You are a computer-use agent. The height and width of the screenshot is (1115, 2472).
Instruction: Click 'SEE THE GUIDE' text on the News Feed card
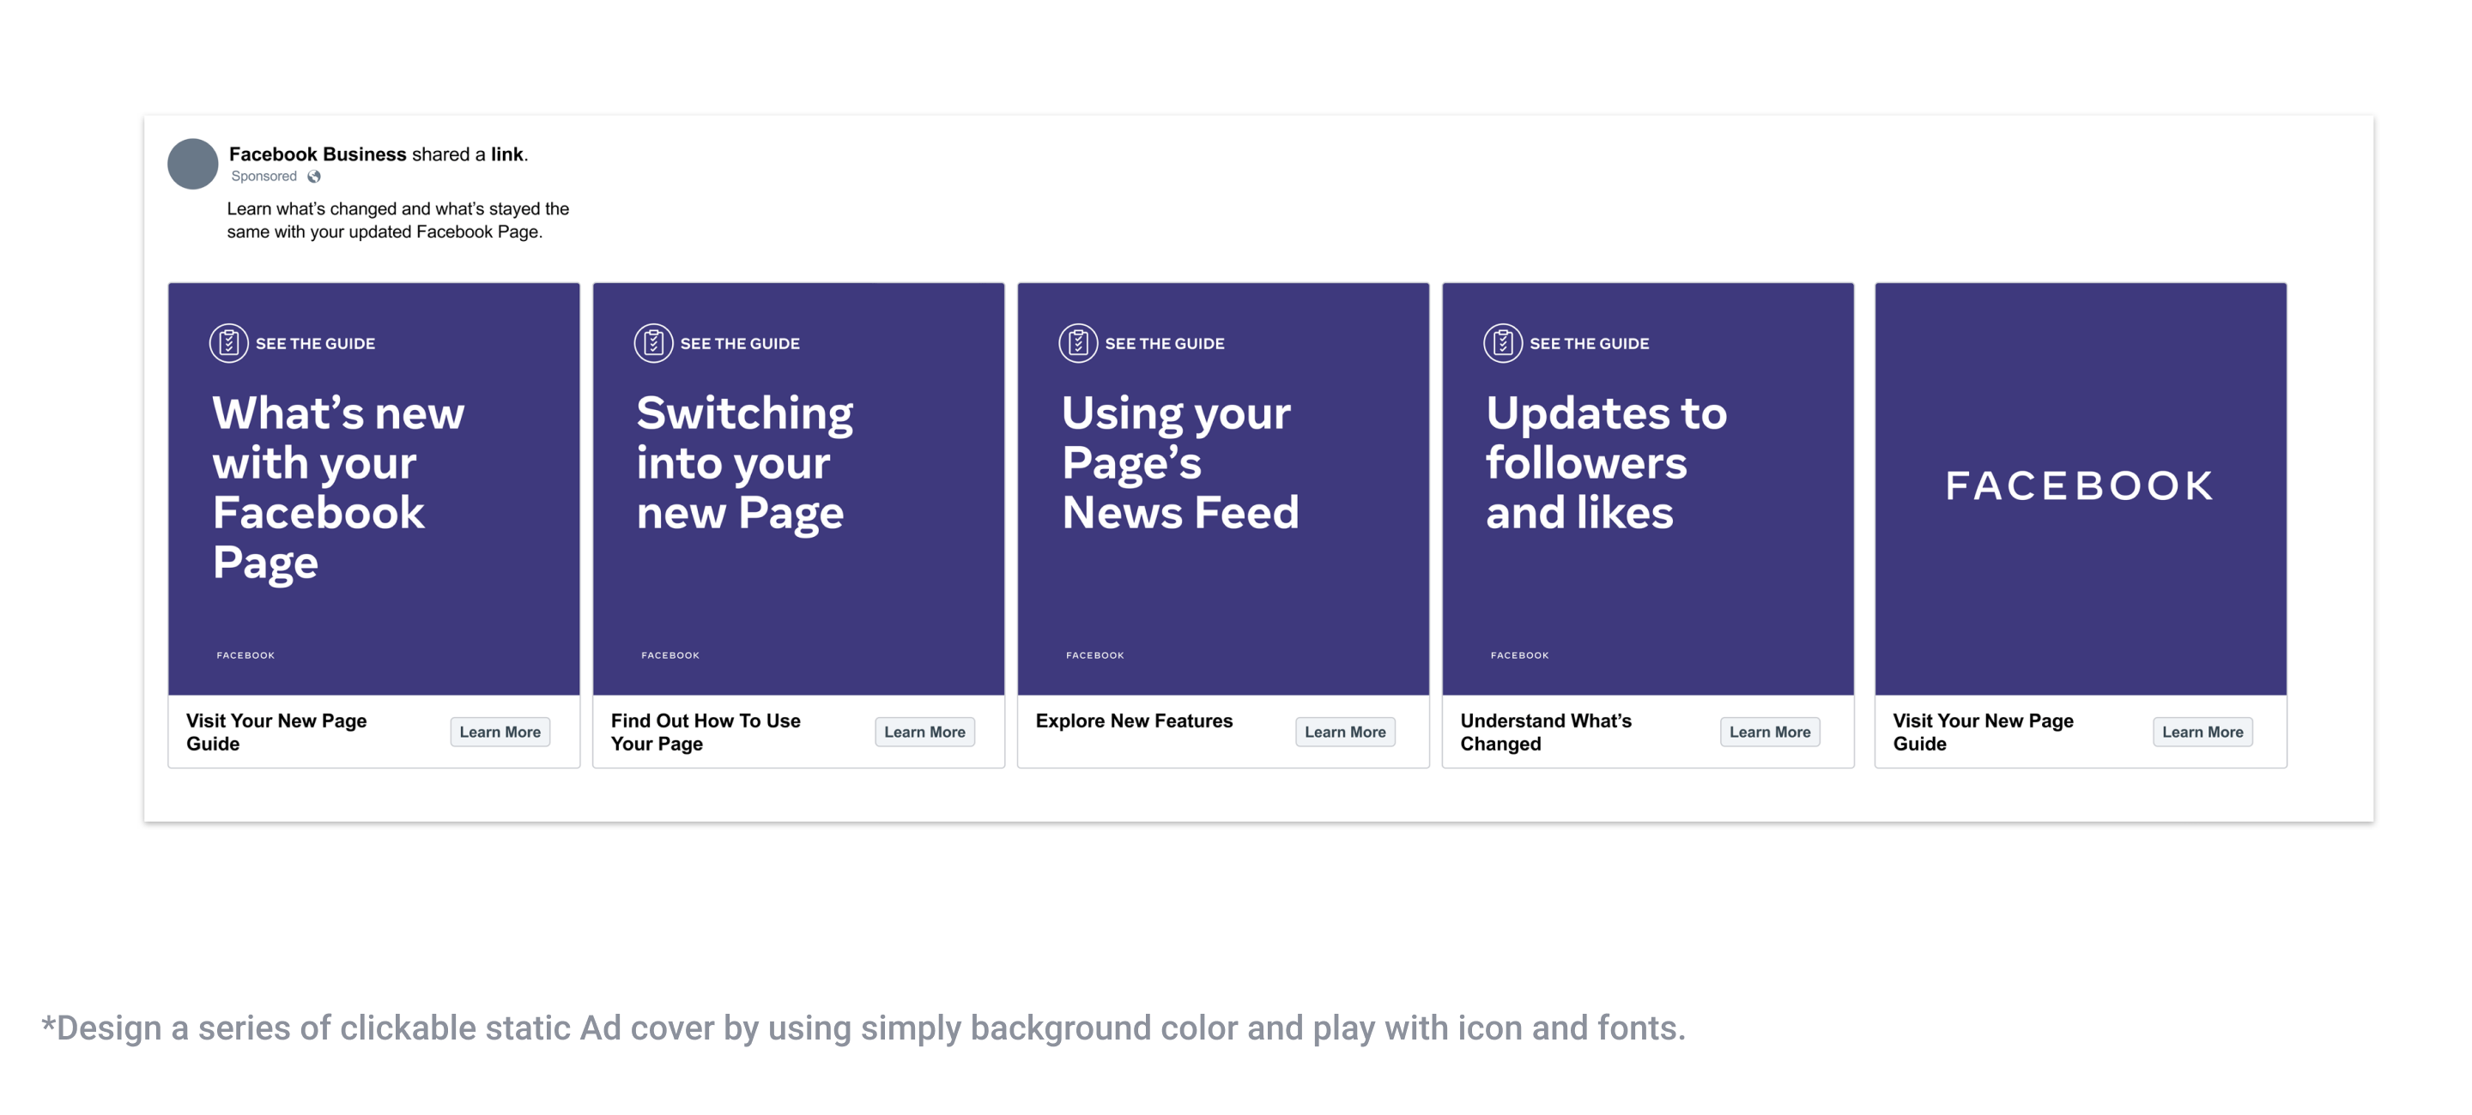coord(1164,344)
